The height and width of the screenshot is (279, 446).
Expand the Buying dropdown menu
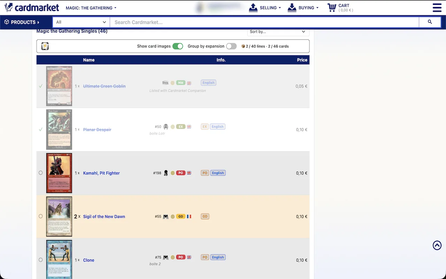point(308,8)
